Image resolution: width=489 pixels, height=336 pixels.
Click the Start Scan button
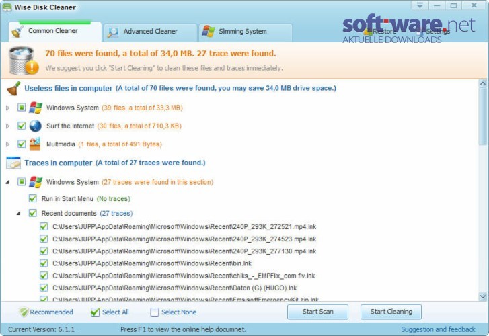coord(317,312)
